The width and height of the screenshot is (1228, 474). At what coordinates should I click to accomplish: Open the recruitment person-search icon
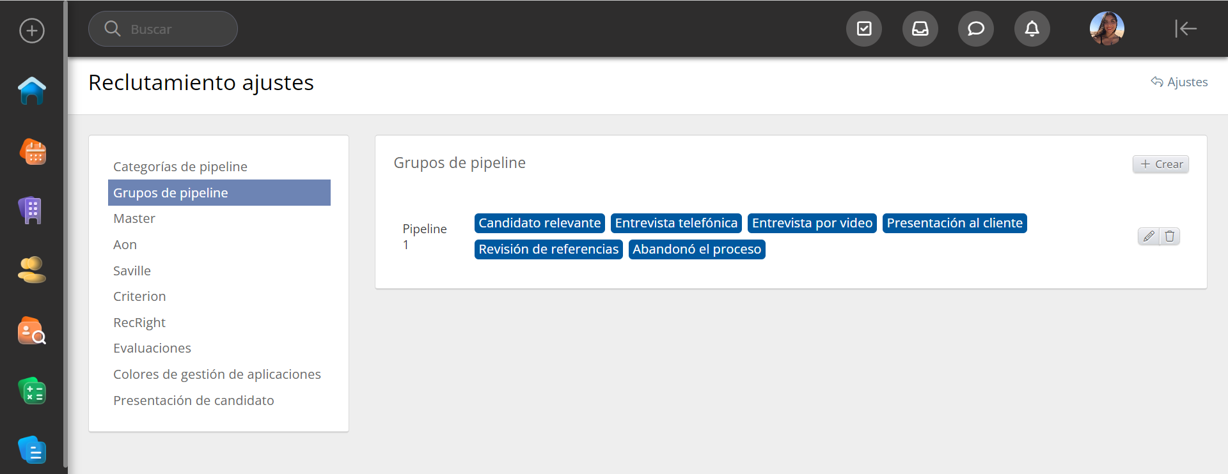pos(32,331)
